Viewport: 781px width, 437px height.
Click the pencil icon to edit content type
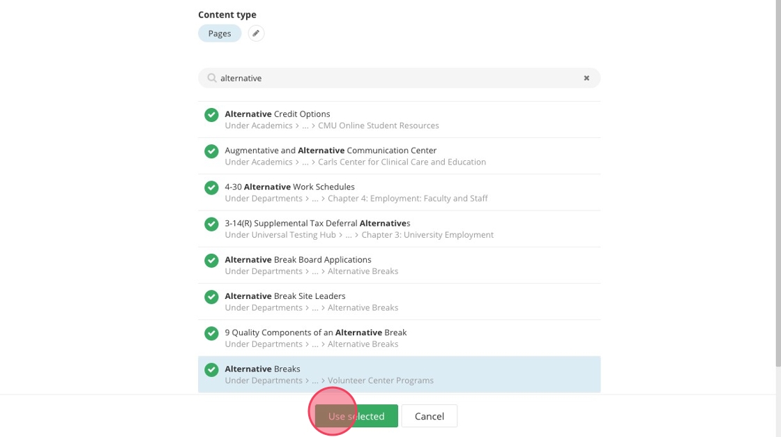click(256, 33)
